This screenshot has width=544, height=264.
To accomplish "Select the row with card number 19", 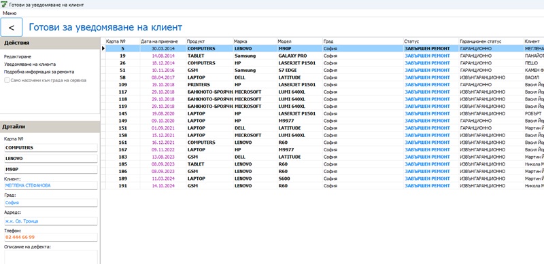I will point(322,56).
